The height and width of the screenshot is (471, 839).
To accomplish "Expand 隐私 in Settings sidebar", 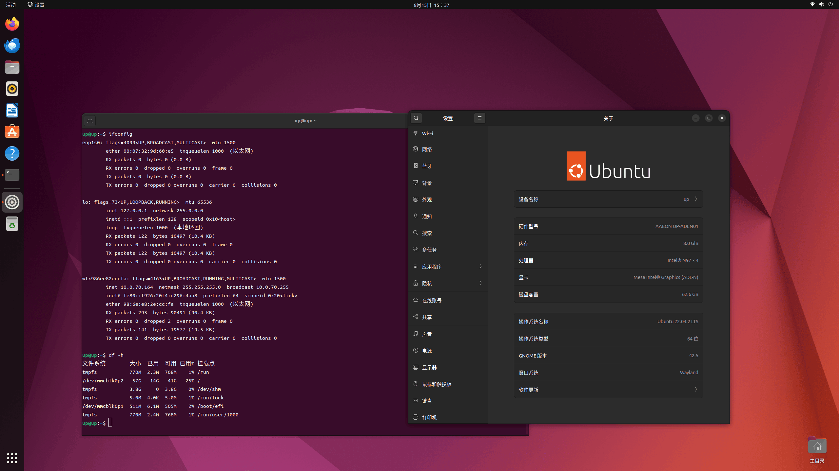I will coord(448,283).
